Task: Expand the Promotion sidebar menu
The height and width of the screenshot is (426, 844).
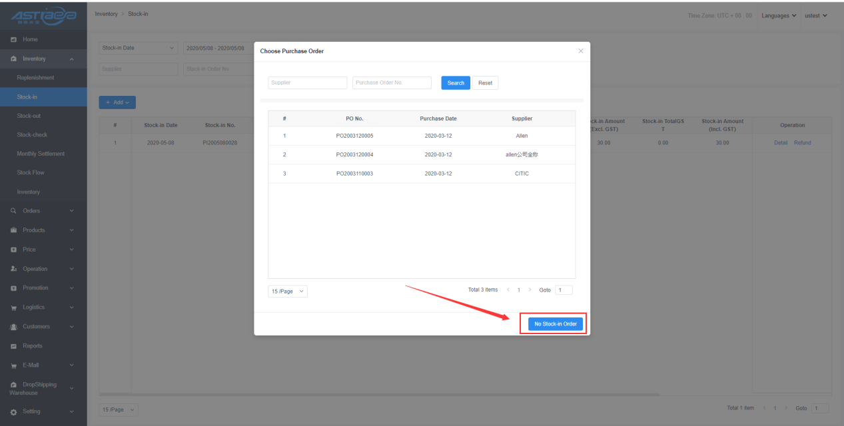Action: point(71,288)
